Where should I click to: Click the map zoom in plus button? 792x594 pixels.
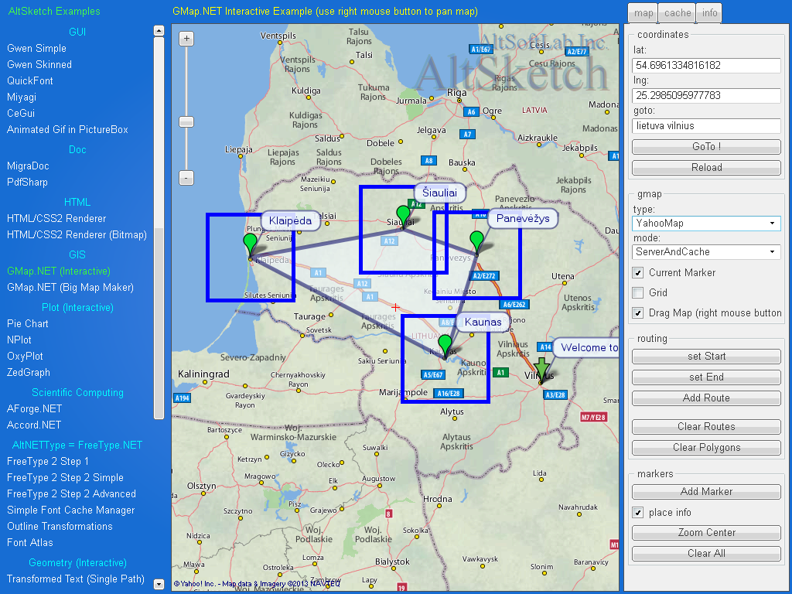tap(186, 39)
